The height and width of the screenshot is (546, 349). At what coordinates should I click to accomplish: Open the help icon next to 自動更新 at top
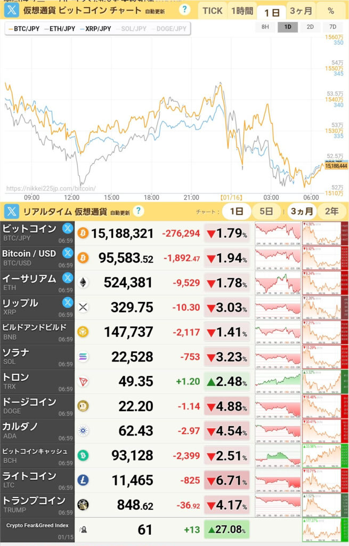(184, 10)
